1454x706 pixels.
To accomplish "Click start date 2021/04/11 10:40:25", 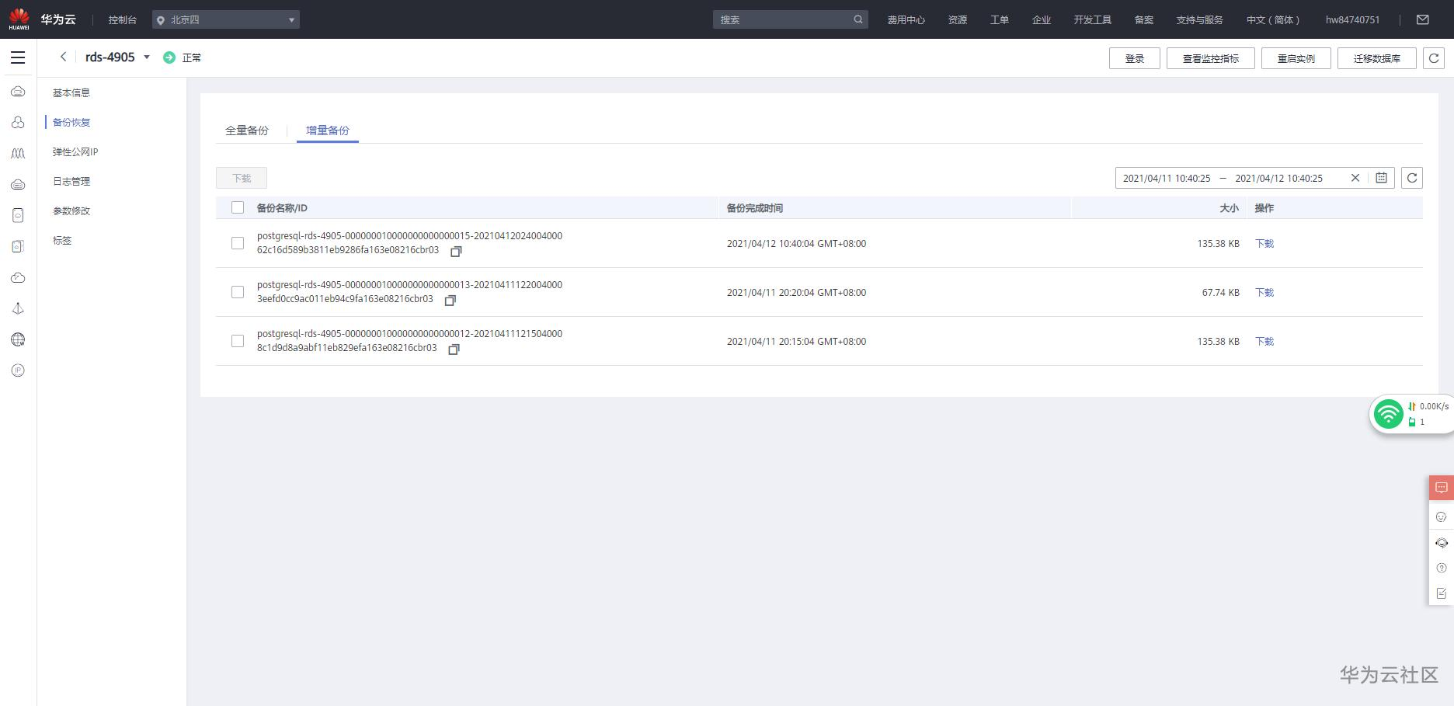I will coord(1167,178).
